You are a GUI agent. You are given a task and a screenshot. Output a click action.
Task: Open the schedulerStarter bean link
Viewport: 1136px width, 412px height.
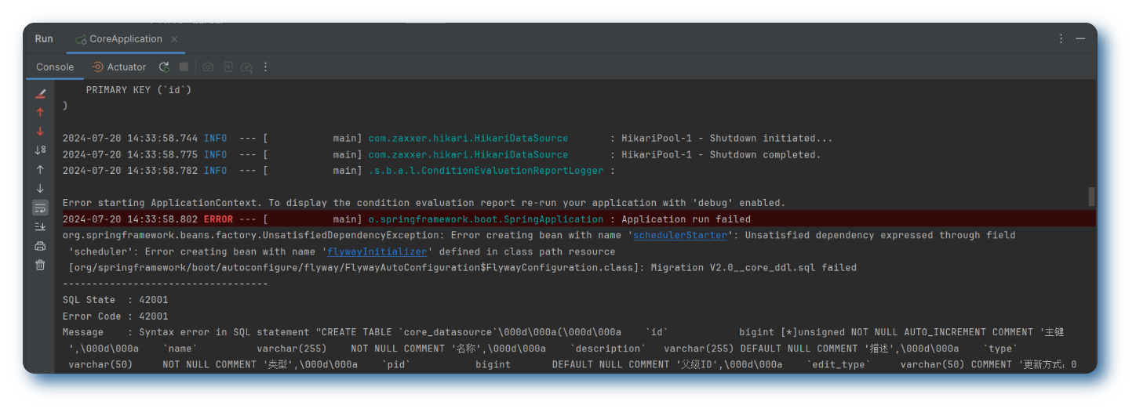(x=680, y=235)
